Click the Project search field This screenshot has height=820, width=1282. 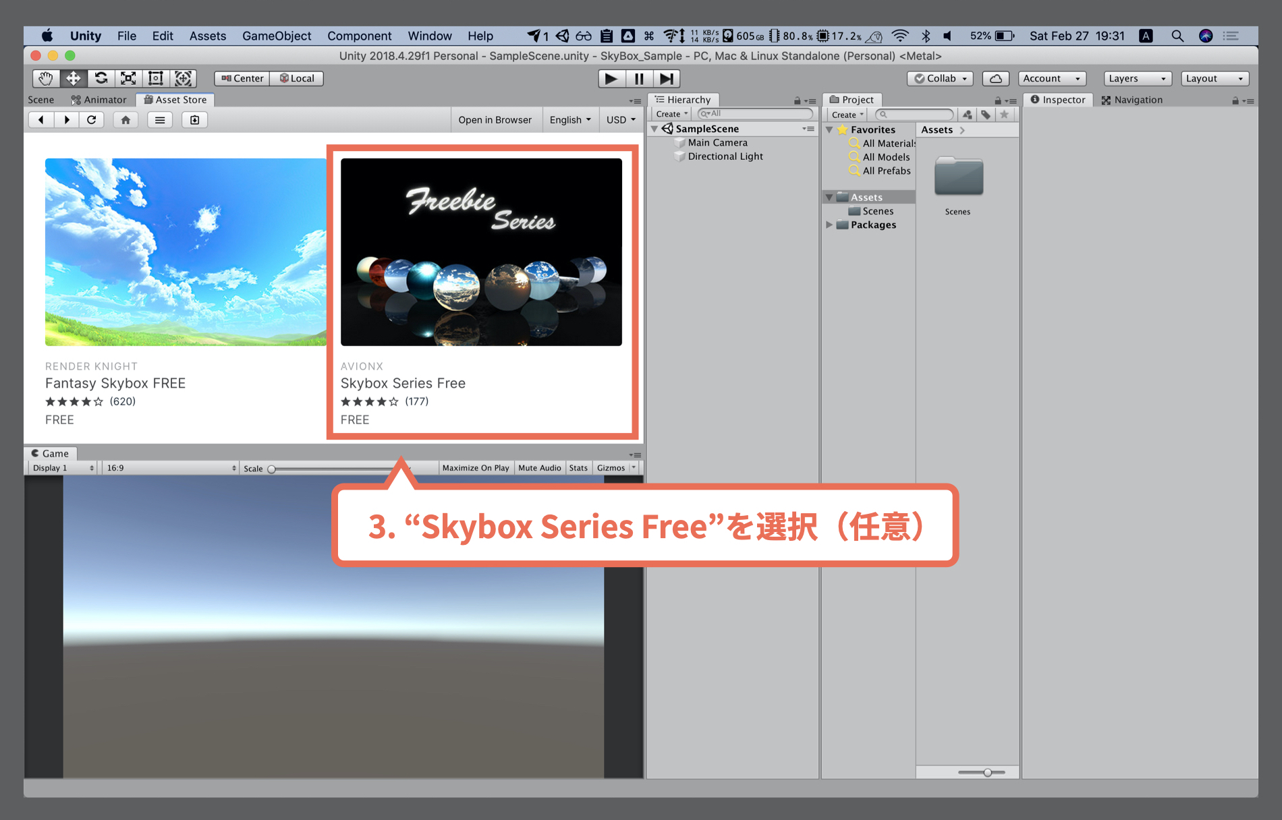click(x=915, y=115)
